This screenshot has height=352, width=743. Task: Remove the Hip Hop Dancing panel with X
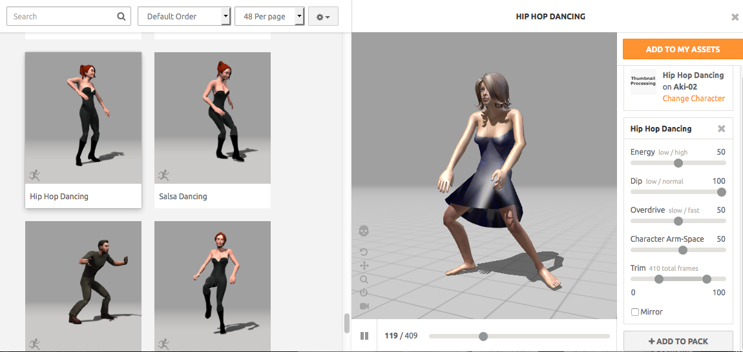pos(721,129)
